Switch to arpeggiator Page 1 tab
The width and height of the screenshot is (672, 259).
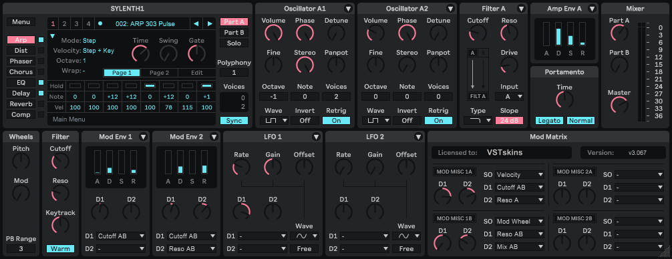coord(122,73)
